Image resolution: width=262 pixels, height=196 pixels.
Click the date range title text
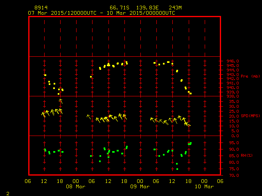101,13
